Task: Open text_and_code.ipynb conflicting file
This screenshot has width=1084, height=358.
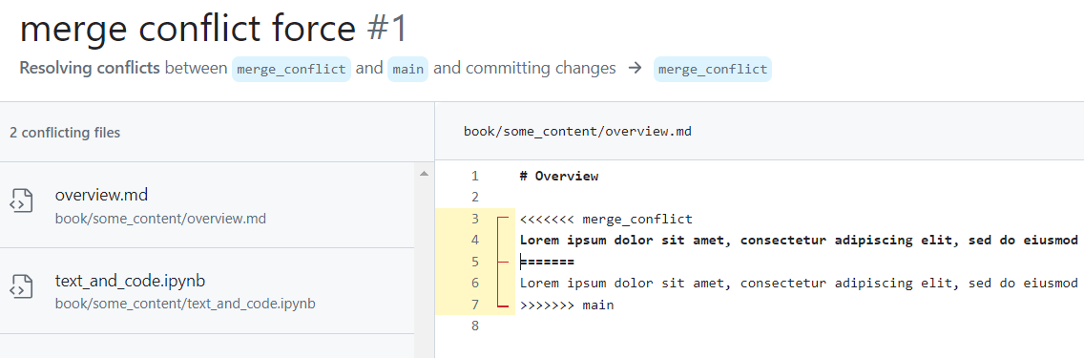Action: [207, 291]
